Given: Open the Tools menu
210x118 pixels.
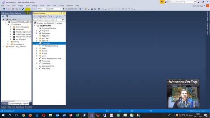Looking at the screenshot, I should [48, 6].
